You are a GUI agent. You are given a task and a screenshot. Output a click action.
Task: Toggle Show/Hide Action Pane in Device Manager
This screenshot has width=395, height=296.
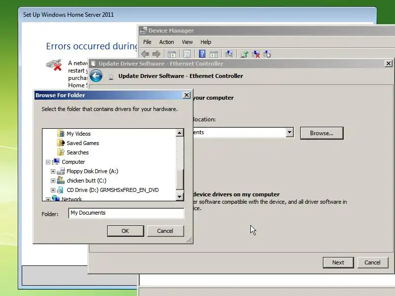click(214, 54)
